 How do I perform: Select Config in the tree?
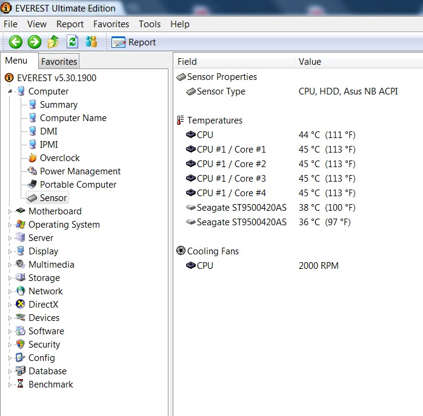click(42, 357)
